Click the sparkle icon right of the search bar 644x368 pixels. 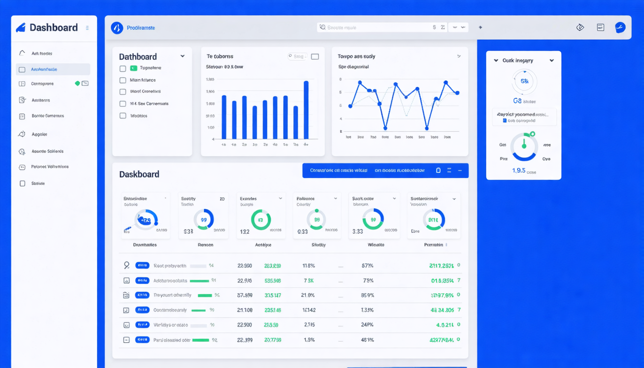[480, 27]
